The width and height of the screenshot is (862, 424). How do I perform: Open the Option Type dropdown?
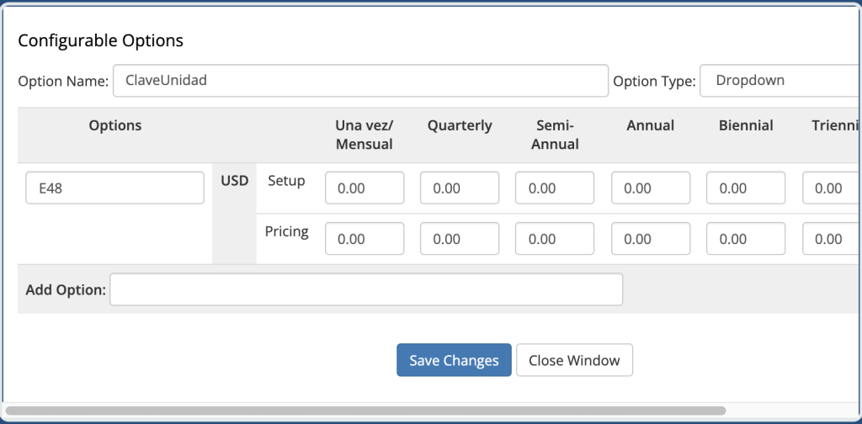click(x=780, y=81)
